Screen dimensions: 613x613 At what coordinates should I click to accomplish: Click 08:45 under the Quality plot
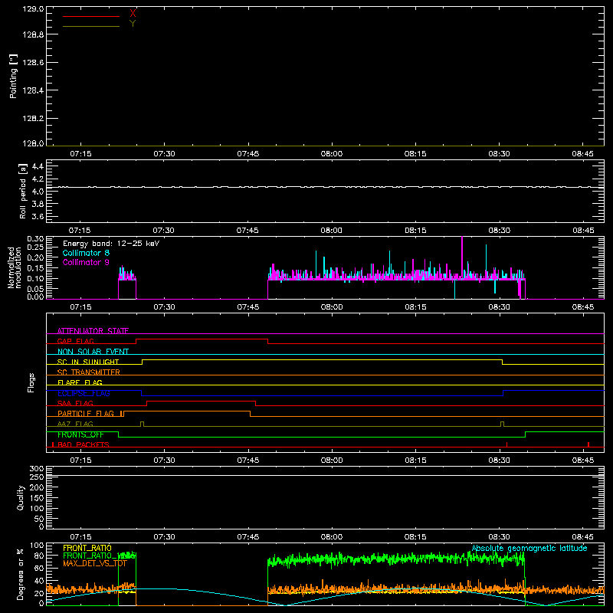(582, 537)
